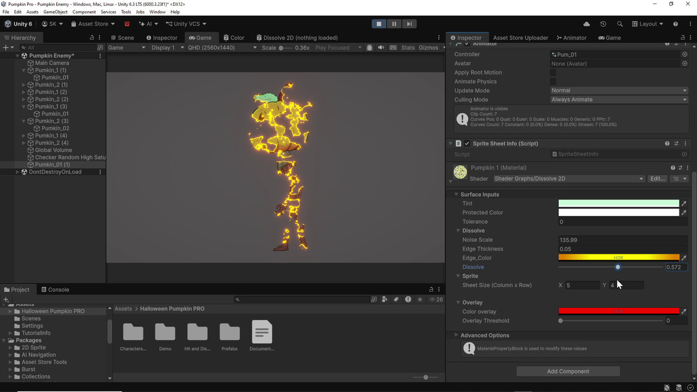The height and width of the screenshot is (392, 697).
Task: Open the Undo History icon
Action: 603,24
